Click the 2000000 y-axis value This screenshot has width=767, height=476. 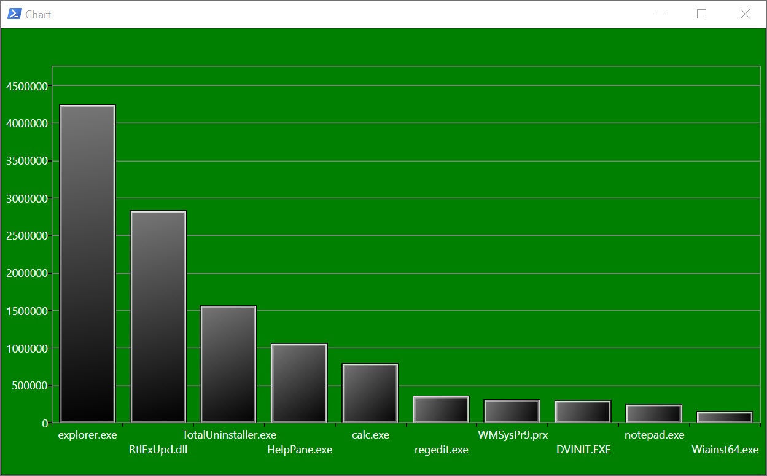26,273
